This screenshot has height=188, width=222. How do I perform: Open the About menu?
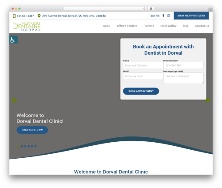[x=107, y=26]
